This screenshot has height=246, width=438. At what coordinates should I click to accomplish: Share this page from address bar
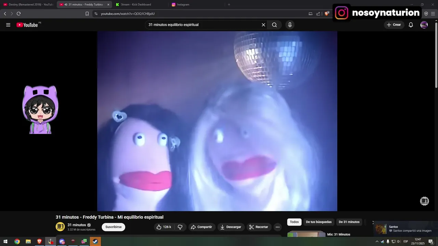coord(318,14)
